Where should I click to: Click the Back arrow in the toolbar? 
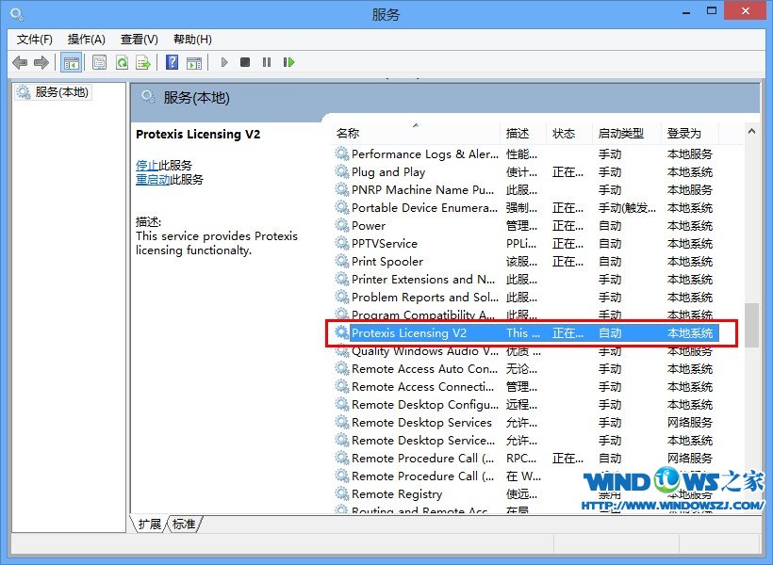[x=20, y=62]
